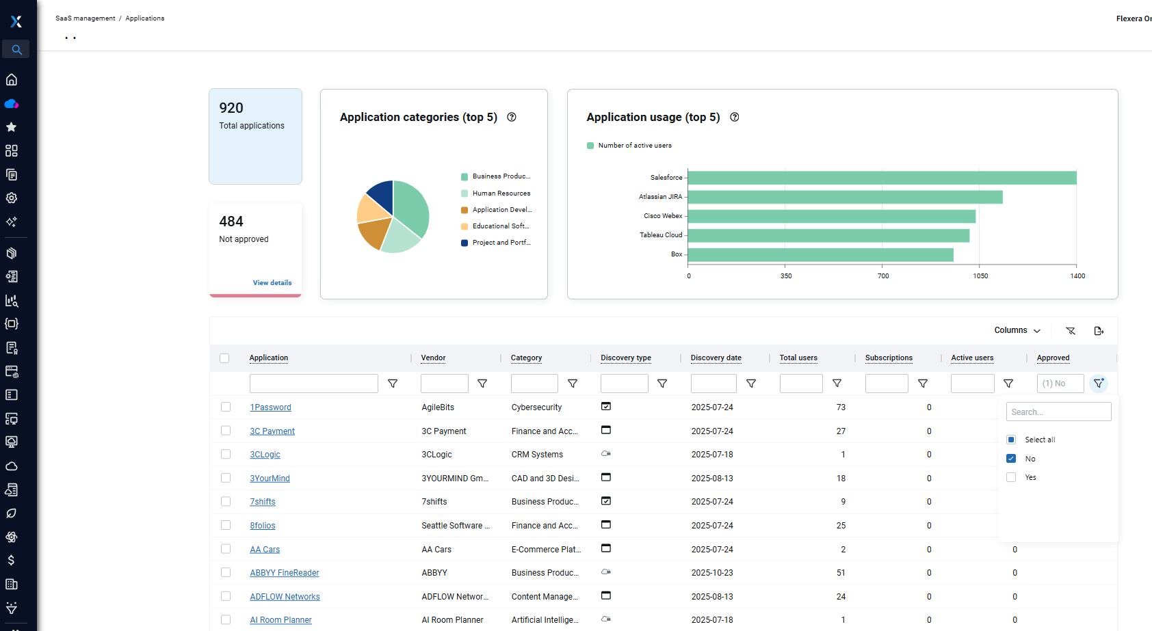Screen dimensions: 1152x631
Task: Open filter icon for Vendor column
Action: tap(482, 384)
